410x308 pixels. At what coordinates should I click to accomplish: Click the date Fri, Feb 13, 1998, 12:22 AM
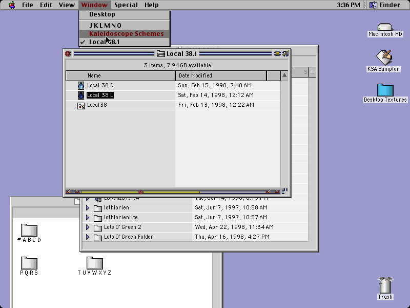click(216, 105)
